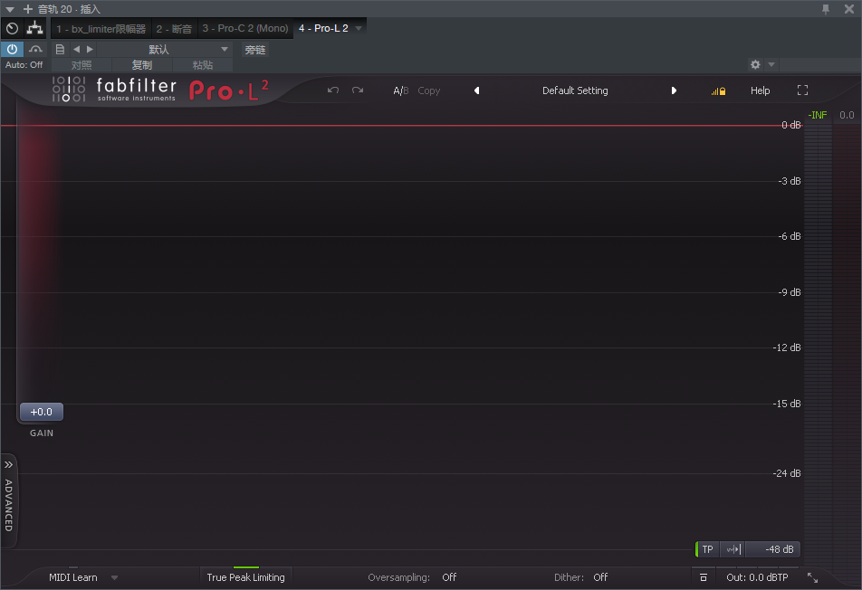Reset the -INF peak readout
Image resolution: width=862 pixels, height=590 pixels.
point(818,115)
